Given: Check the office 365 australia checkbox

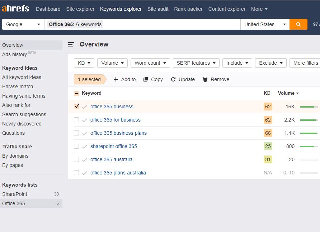Looking at the screenshot, I should click(76, 159).
